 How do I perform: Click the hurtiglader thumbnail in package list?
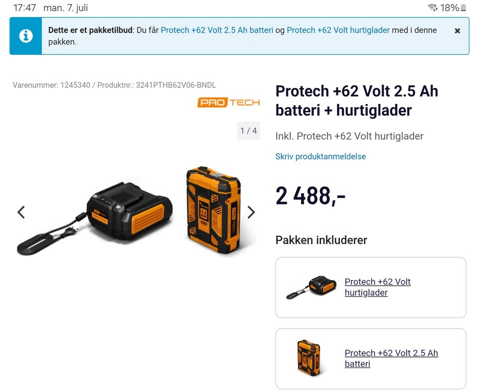click(311, 287)
